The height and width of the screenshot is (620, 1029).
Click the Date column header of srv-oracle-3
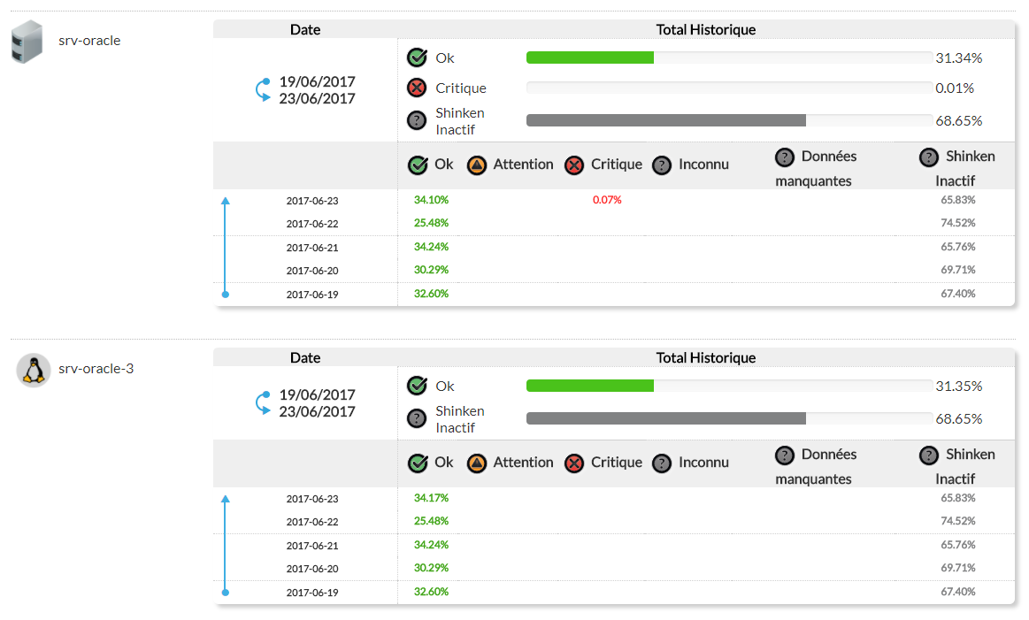click(x=305, y=357)
